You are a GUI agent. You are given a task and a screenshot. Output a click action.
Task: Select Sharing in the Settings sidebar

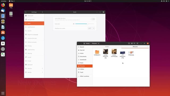click(x=34, y=53)
